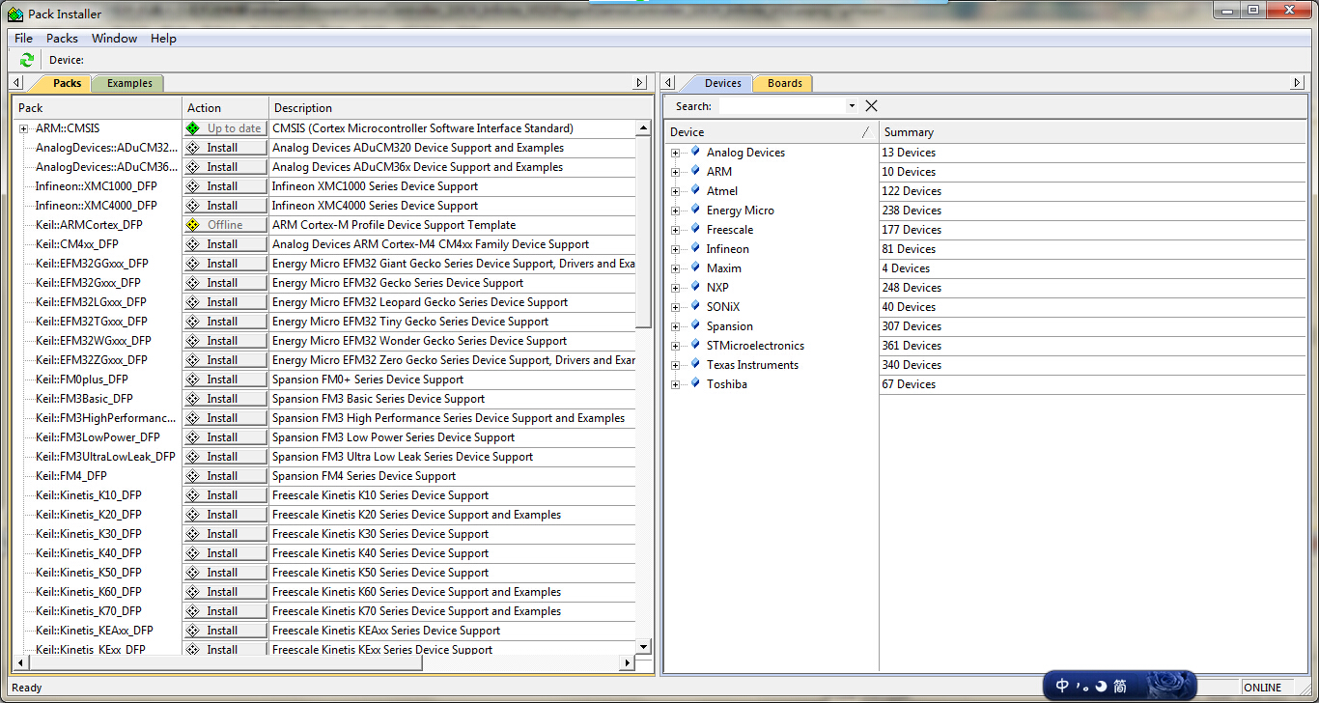Expand the ARM device group
1319x703 pixels.
coord(676,172)
